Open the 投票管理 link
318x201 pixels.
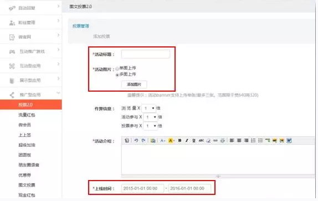pyautogui.click(x=81, y=26)
